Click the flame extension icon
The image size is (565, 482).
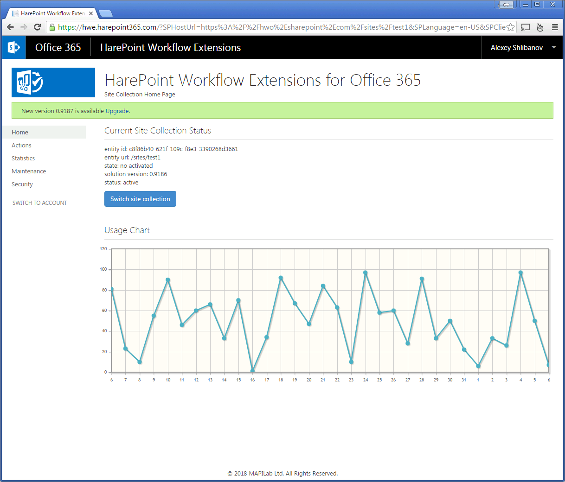point(540,27)
